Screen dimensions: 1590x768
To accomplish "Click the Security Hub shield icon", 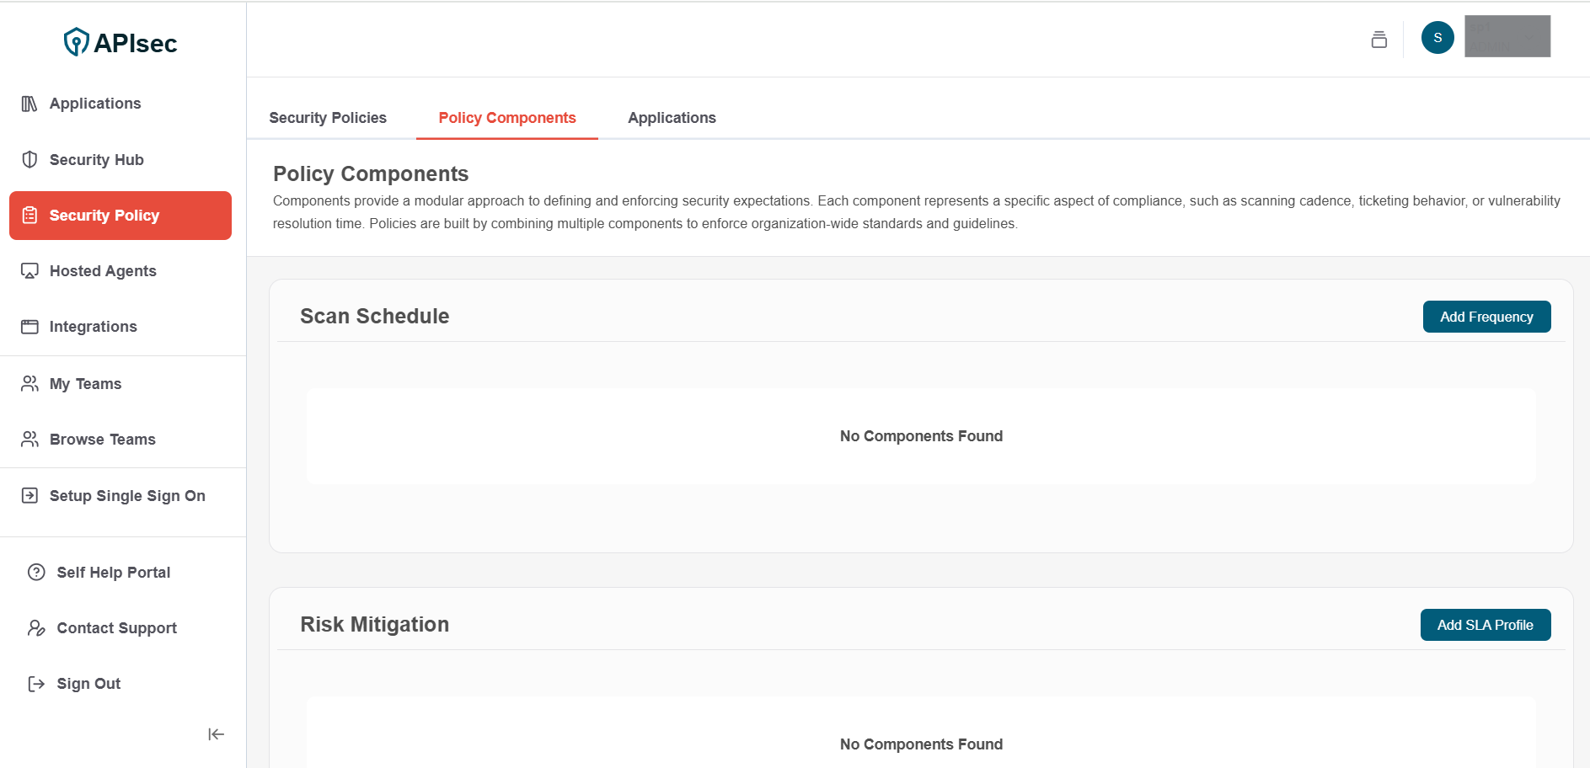I will pos(29,159).
